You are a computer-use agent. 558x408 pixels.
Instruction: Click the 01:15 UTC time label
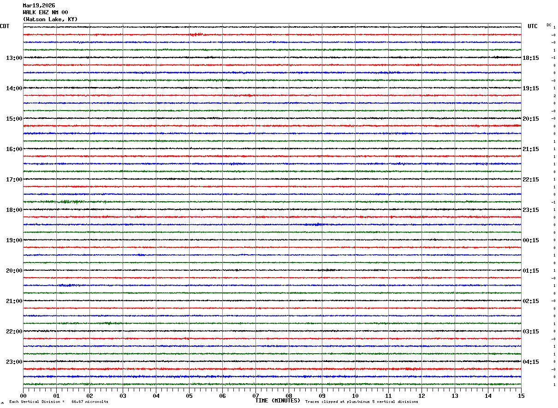tap(530, 271)
